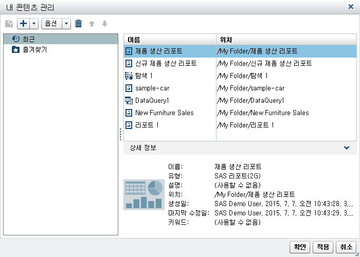The image size is (360, 257).
Task: Click the sample-car report icon
Action: pos(129,88)
